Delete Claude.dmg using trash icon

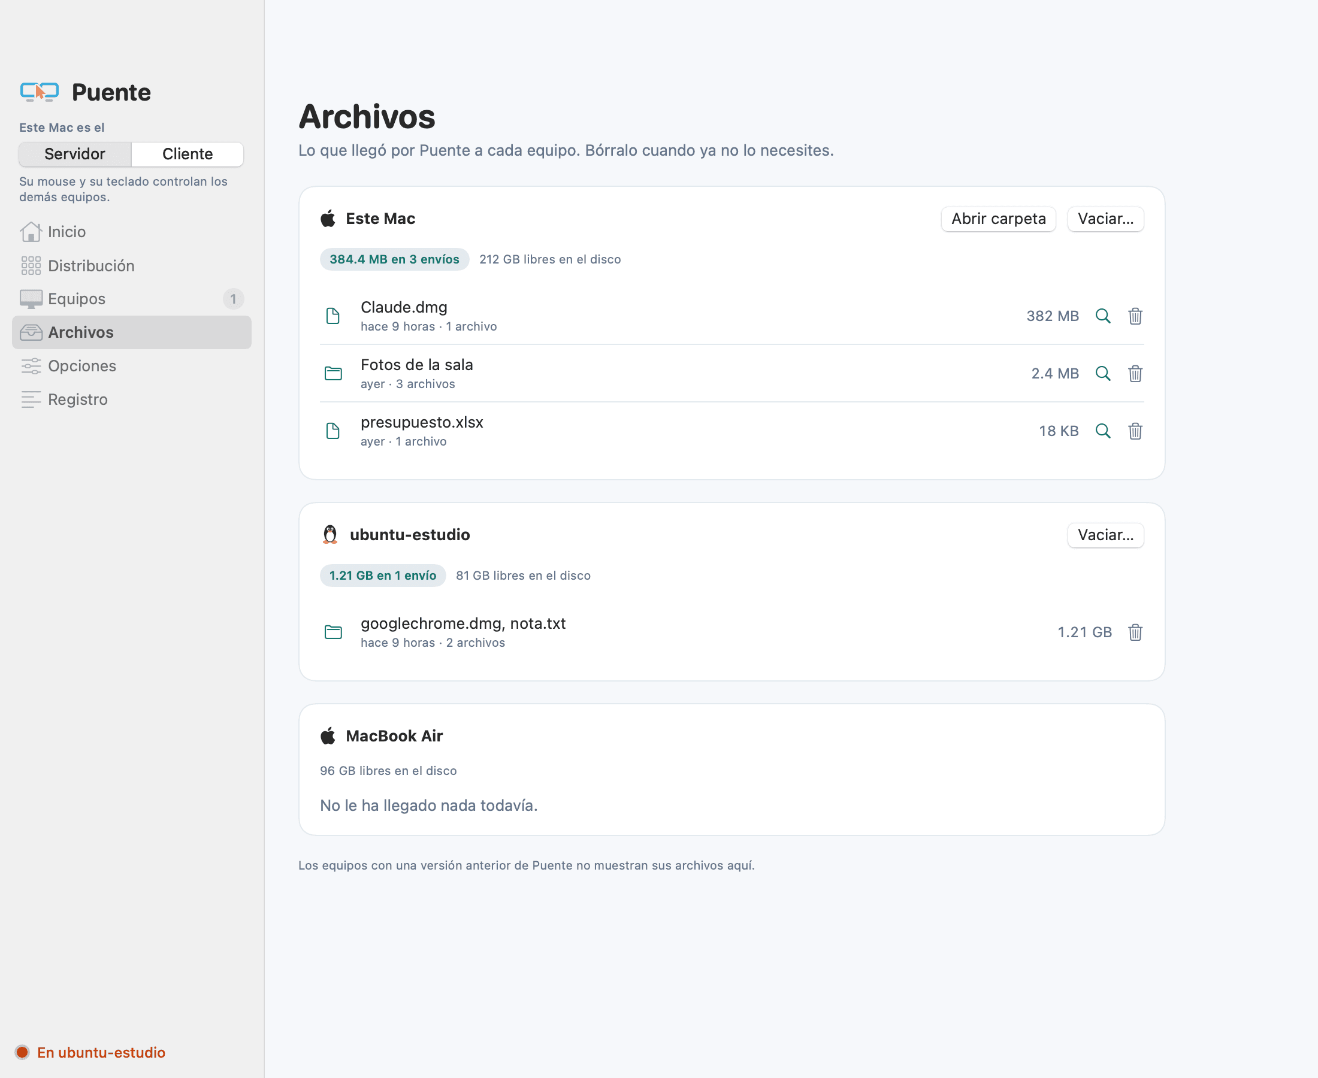coord(1135,316)
